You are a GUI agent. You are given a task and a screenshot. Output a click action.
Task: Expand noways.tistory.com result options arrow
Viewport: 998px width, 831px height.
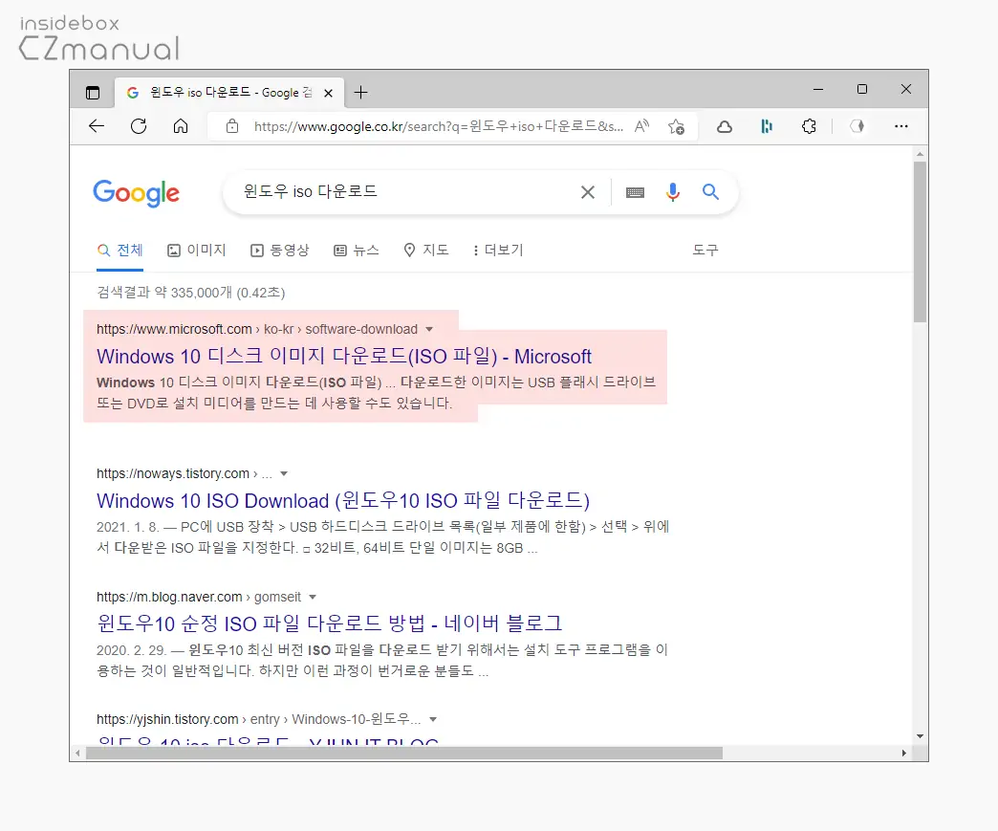click(x=284, y=473)
